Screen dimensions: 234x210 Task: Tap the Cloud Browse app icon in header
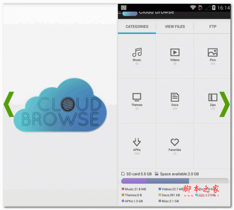coord(130,13)
